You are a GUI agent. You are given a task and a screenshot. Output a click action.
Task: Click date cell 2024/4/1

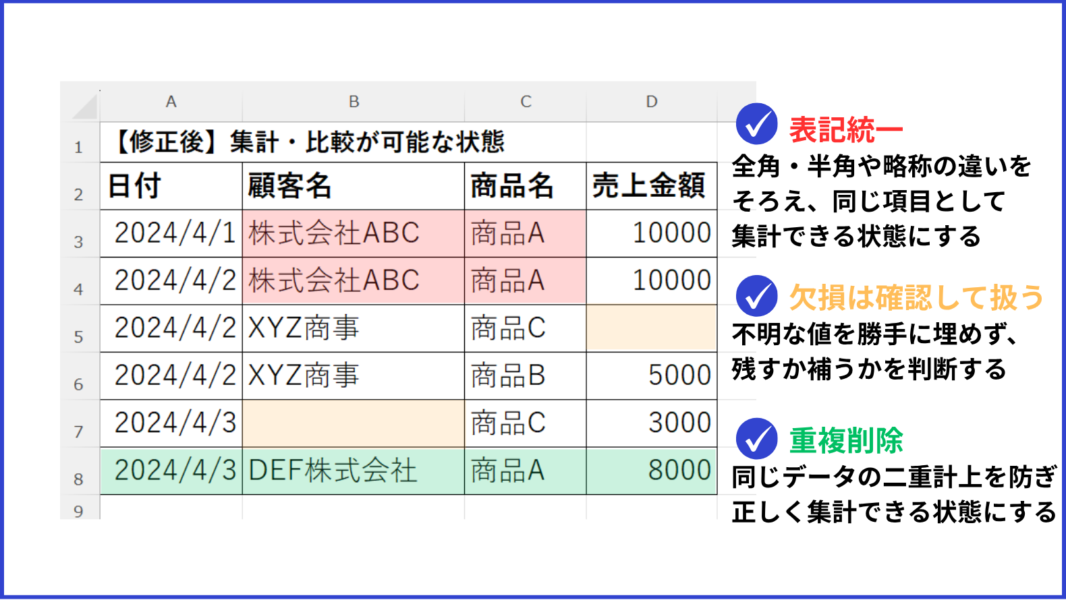coord(171,233)
